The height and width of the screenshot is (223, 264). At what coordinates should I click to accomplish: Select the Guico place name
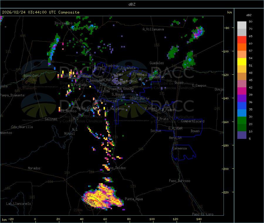179,83
